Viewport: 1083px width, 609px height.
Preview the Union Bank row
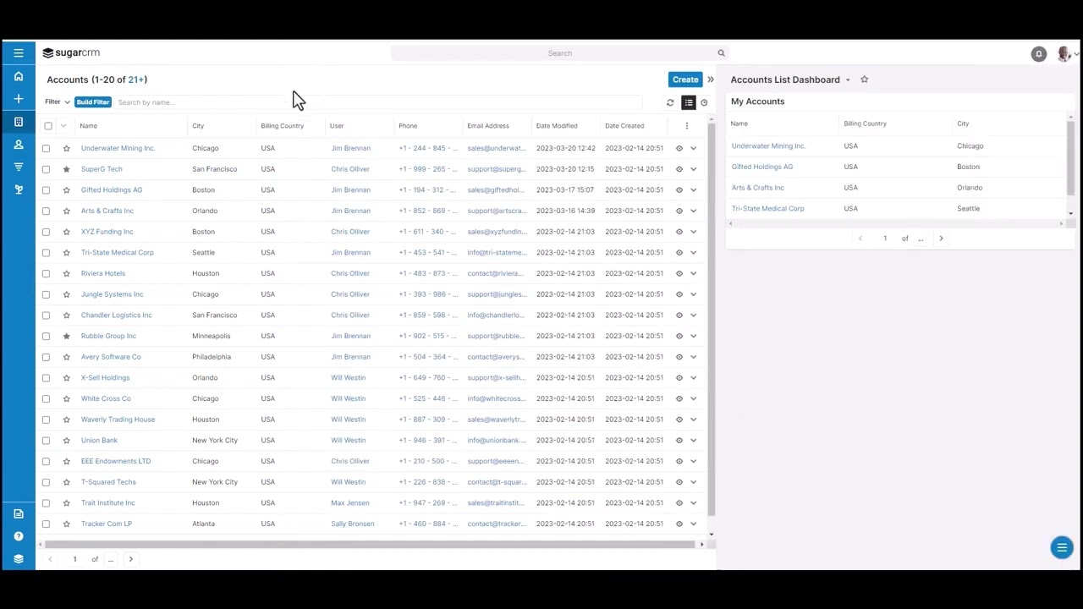679,441
